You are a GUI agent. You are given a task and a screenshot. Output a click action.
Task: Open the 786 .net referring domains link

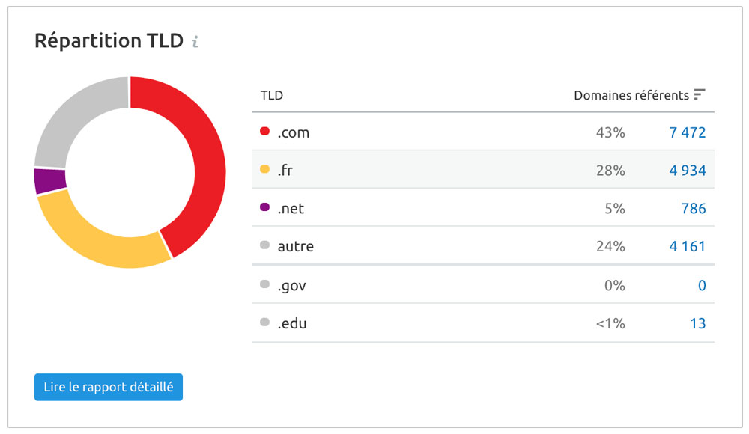coord(694,209)
